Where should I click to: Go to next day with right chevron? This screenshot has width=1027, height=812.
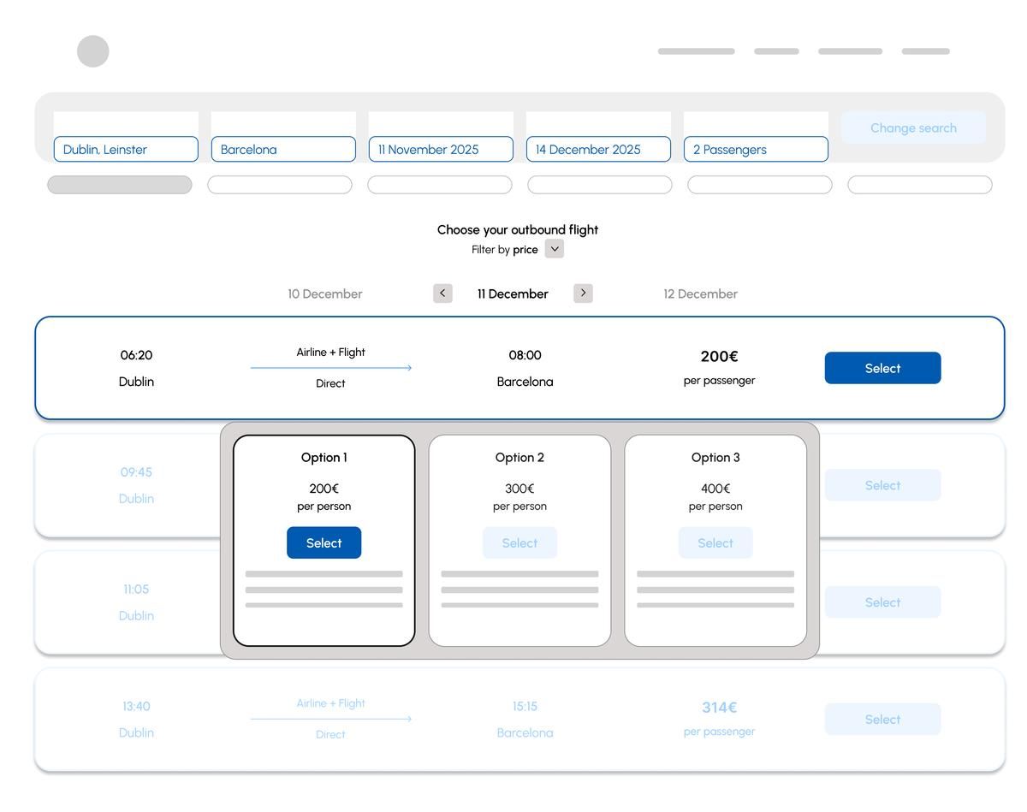(583, 293)
